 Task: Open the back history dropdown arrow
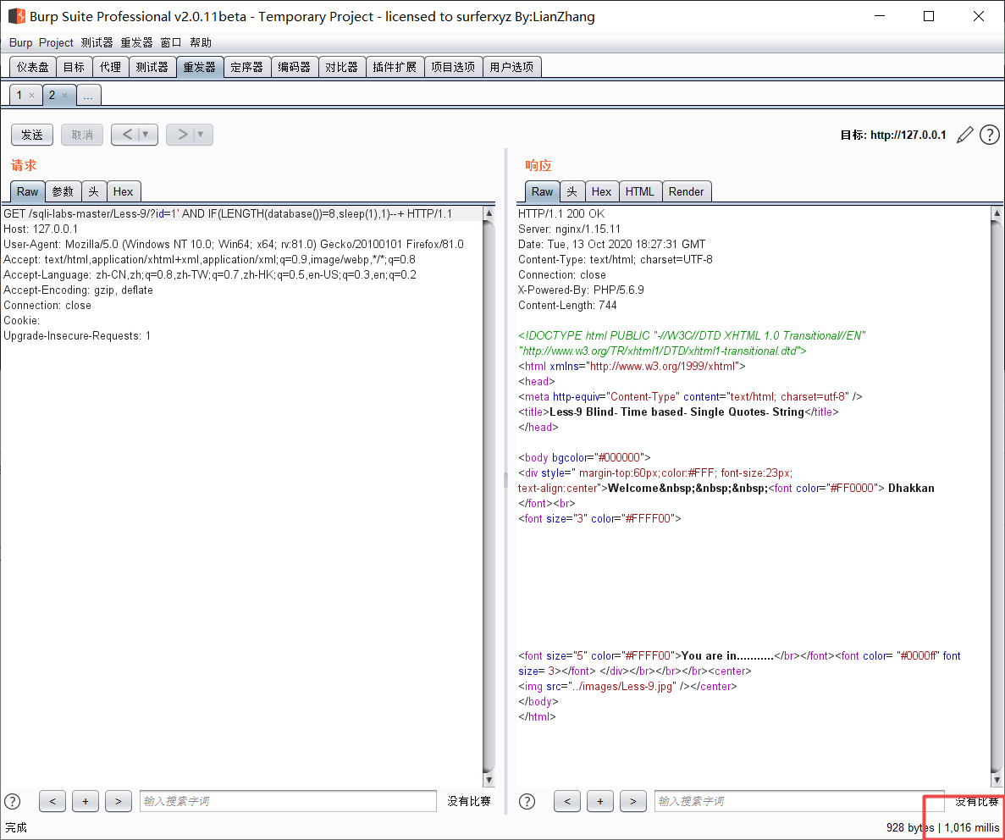(x=146, y=135)
